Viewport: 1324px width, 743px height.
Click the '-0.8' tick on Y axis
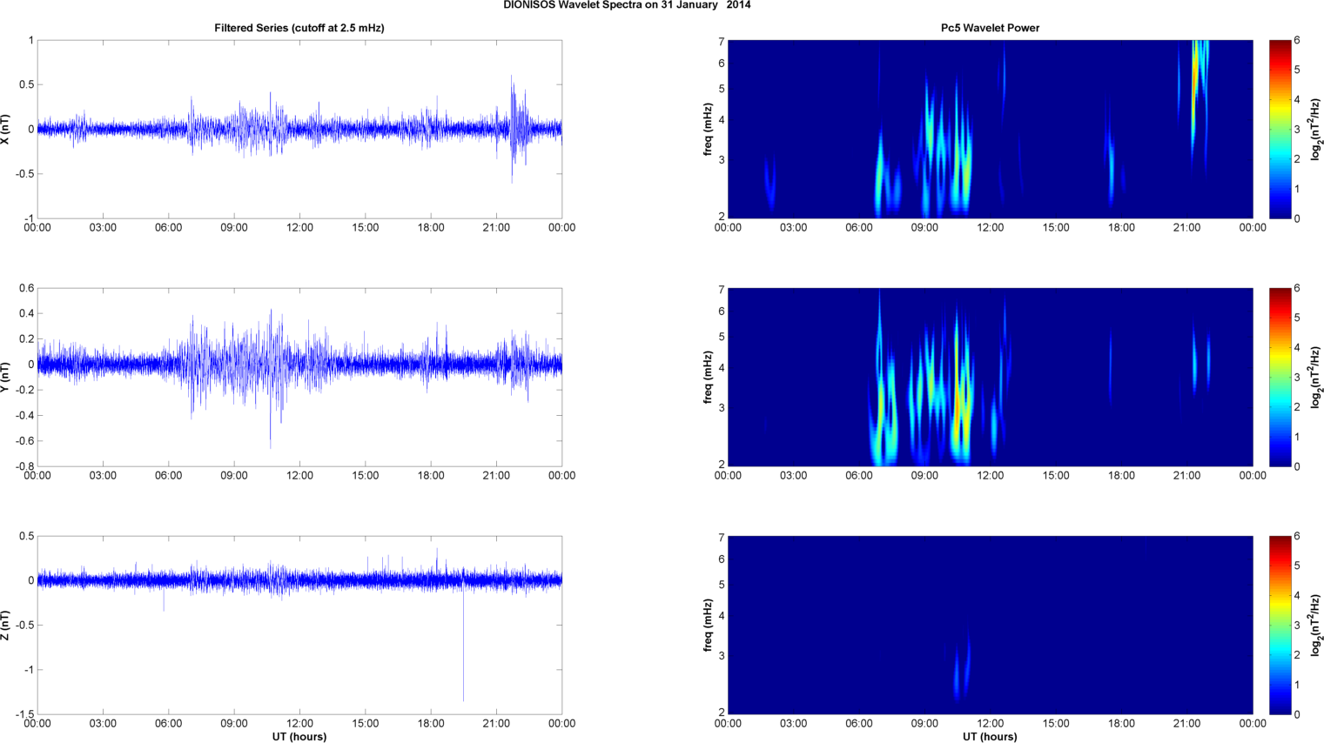point(24,466)
